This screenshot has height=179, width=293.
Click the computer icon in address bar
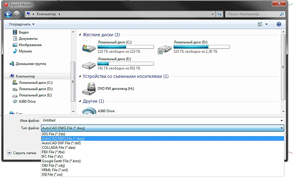(x=28, y=14)
